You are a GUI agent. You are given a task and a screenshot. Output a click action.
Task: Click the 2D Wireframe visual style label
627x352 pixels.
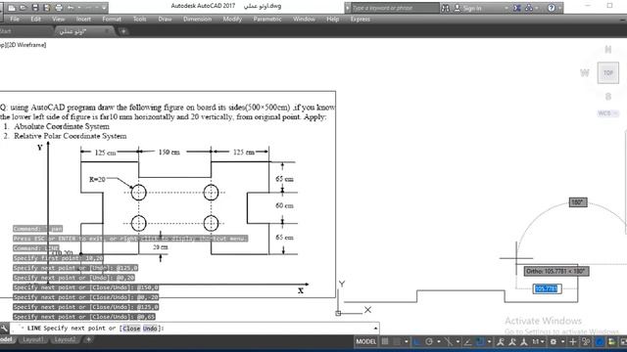26,45
